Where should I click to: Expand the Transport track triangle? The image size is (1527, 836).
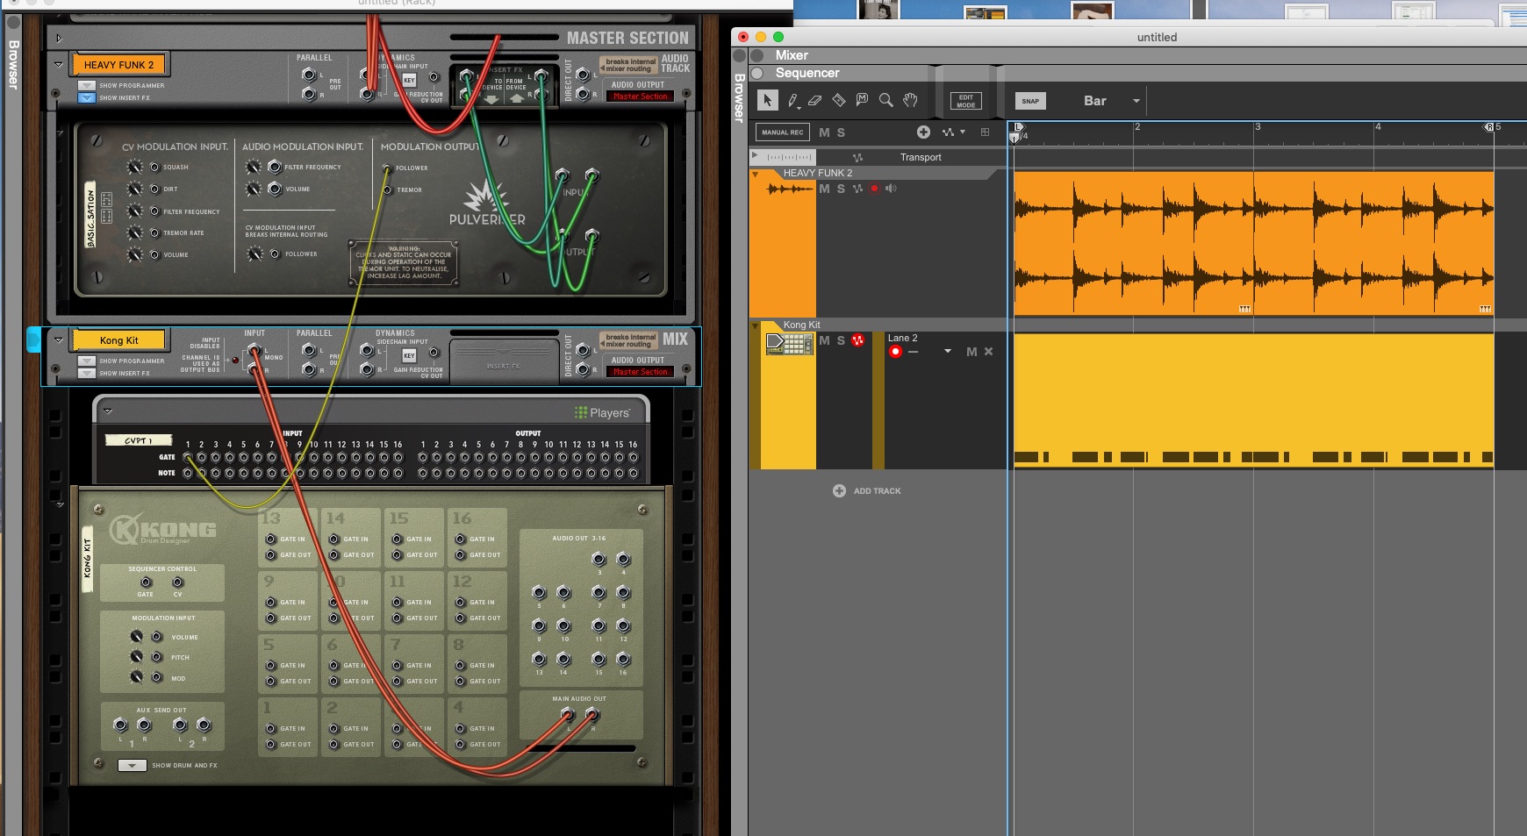click(x=754, y=155)
